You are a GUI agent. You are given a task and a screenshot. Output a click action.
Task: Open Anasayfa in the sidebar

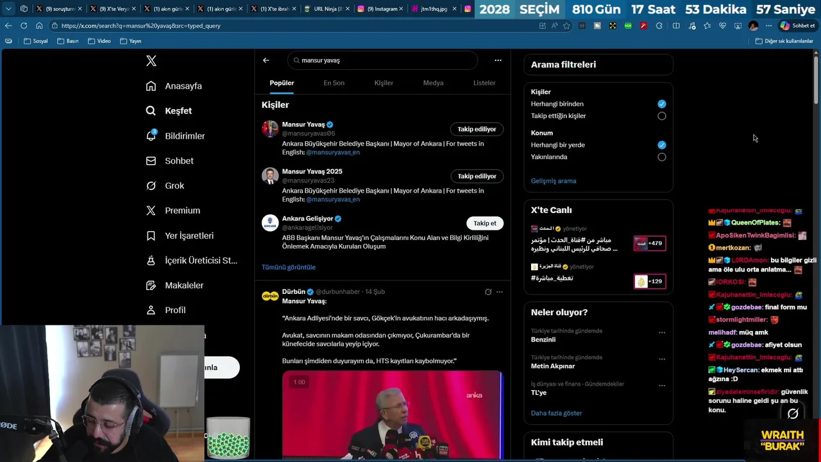tap(174, 86)
